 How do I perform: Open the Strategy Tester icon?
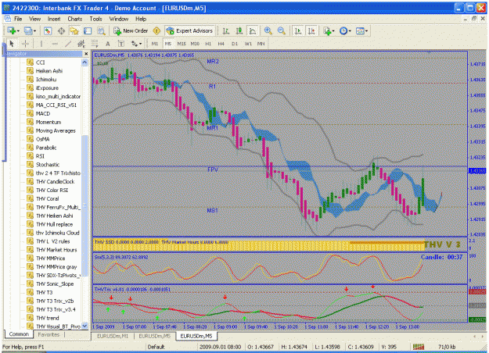(101, 30)
